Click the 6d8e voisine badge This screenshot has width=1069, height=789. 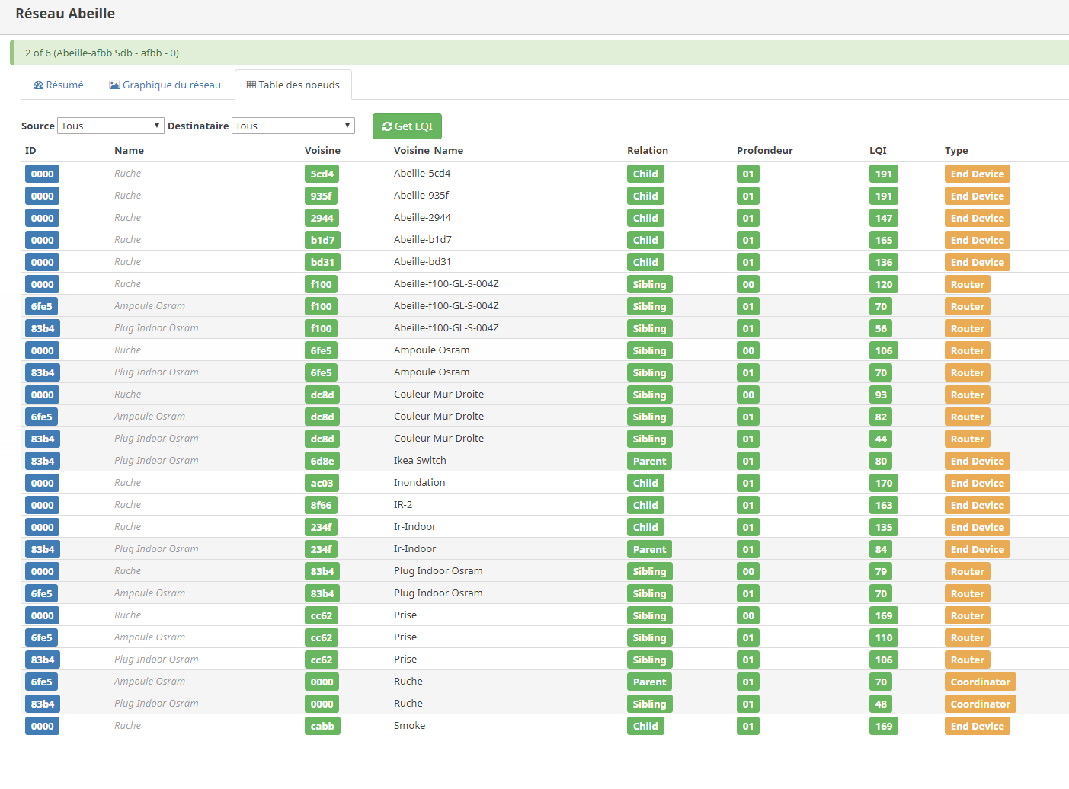(322, 461)
